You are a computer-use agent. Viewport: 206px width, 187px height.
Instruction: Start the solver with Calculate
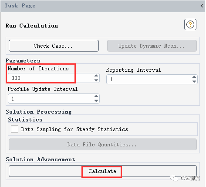pyautogui.click(x=103, y=171)
